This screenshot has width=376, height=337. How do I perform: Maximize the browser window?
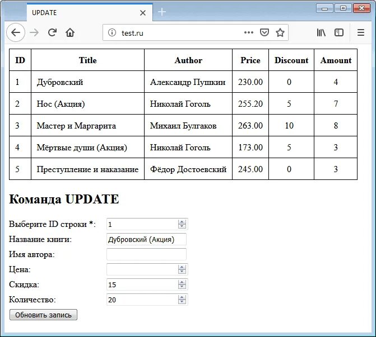tap(343, 8)
